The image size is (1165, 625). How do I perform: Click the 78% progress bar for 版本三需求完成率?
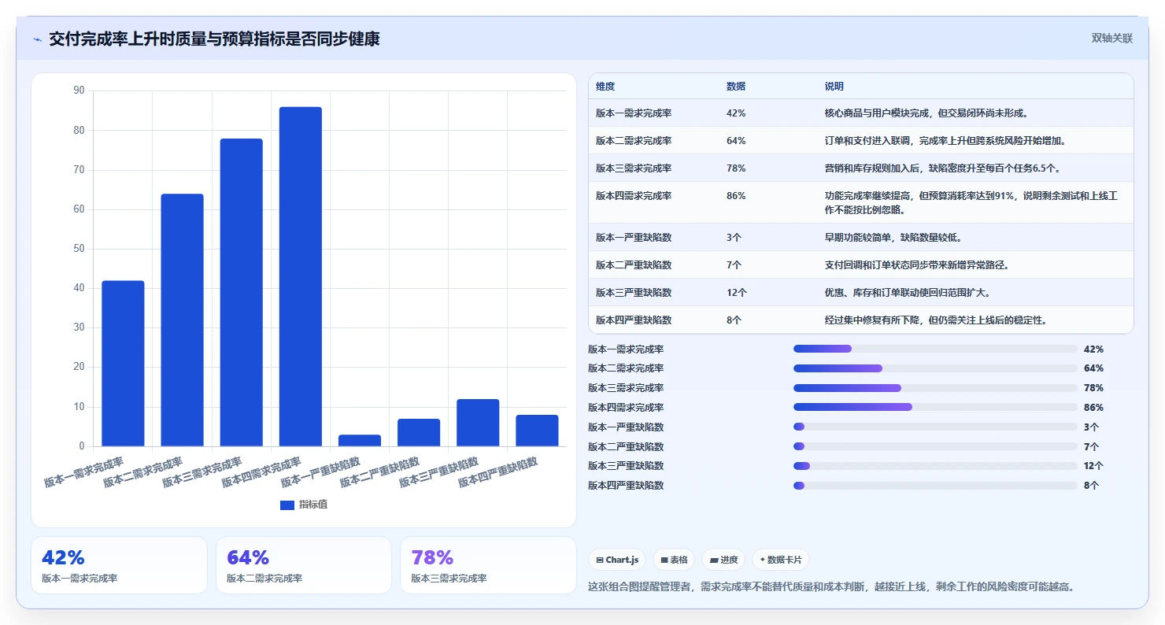coord(935,388)
